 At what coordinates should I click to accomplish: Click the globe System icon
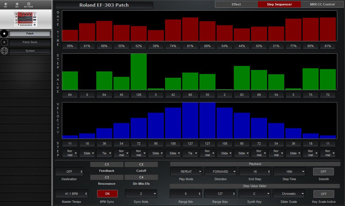4,51
